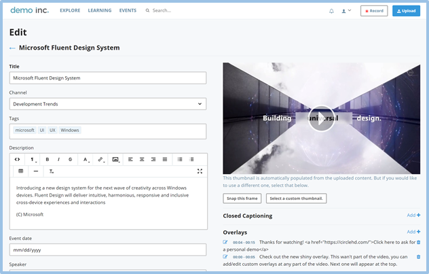
Task: Align description text right
Action: pos(153,159)
